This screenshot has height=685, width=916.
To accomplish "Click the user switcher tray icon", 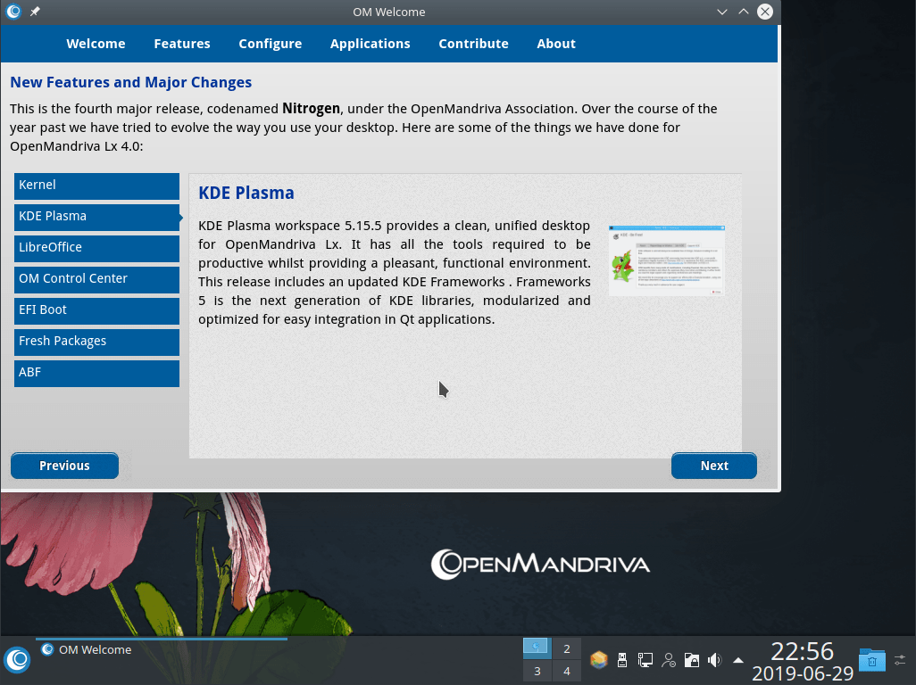I will pyautogui.click(x=669, y=660).
